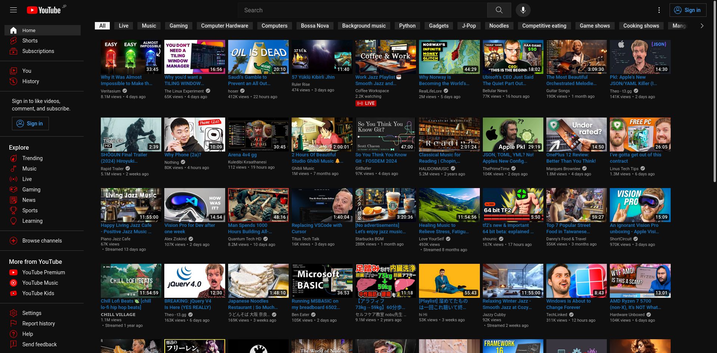717x353 pixels.
Task: Click the search magnifier button
Action: 499,10
